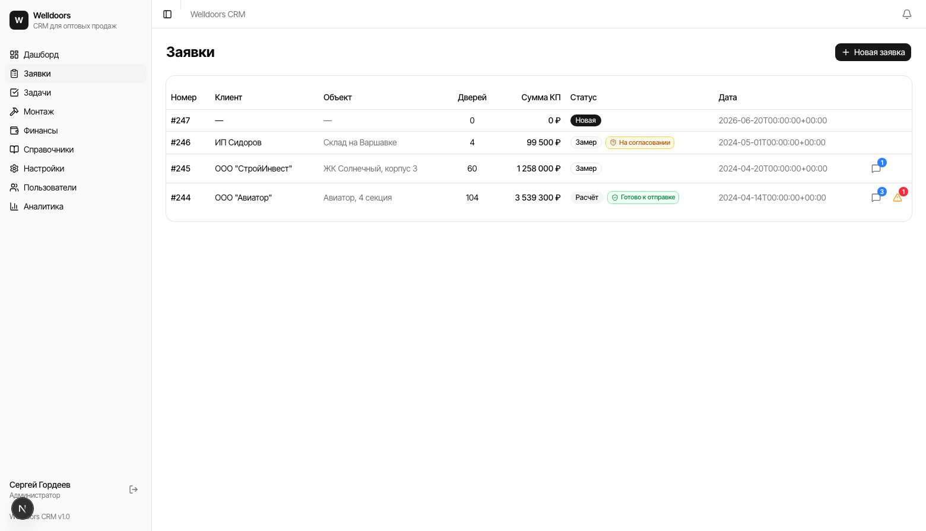This screenshot has width=926, height=531.
Task: Click the Задачи checkmark icon
Action: pyautogui.click(x=14, y=93)
